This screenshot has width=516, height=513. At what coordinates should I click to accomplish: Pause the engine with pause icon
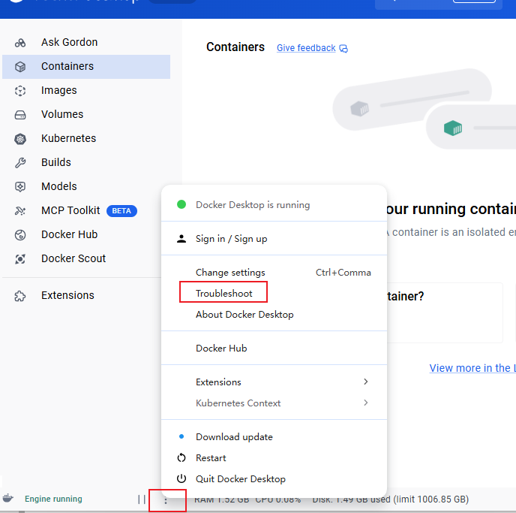(x=142, y=499)
